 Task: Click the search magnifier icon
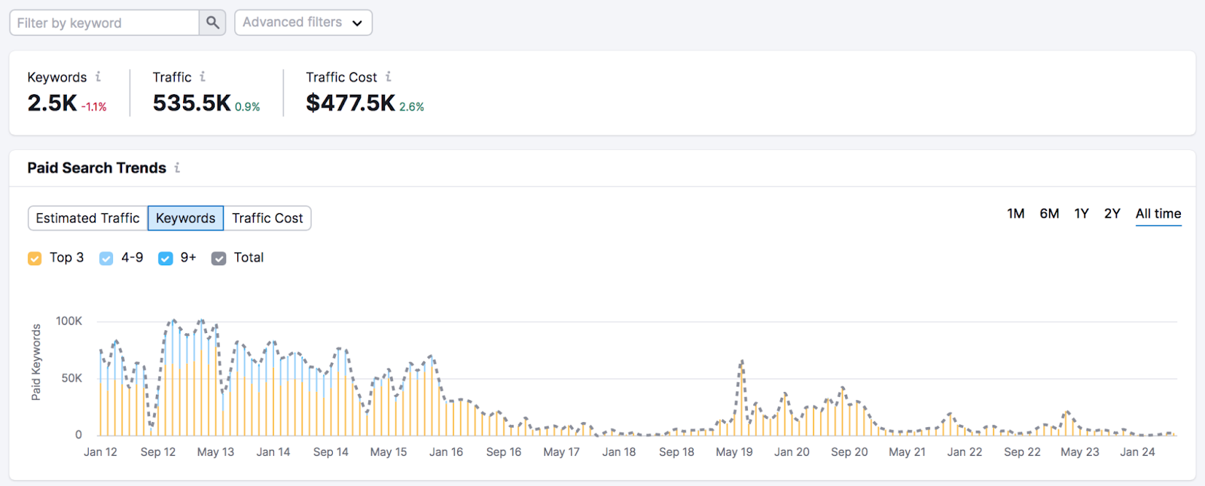(x=212, y=22)
